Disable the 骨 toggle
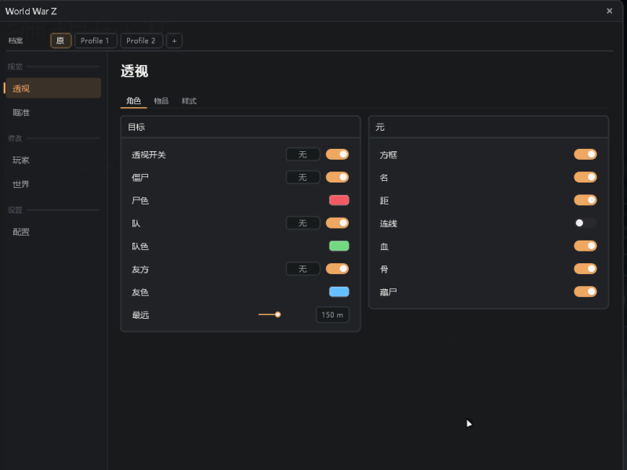 585,269
